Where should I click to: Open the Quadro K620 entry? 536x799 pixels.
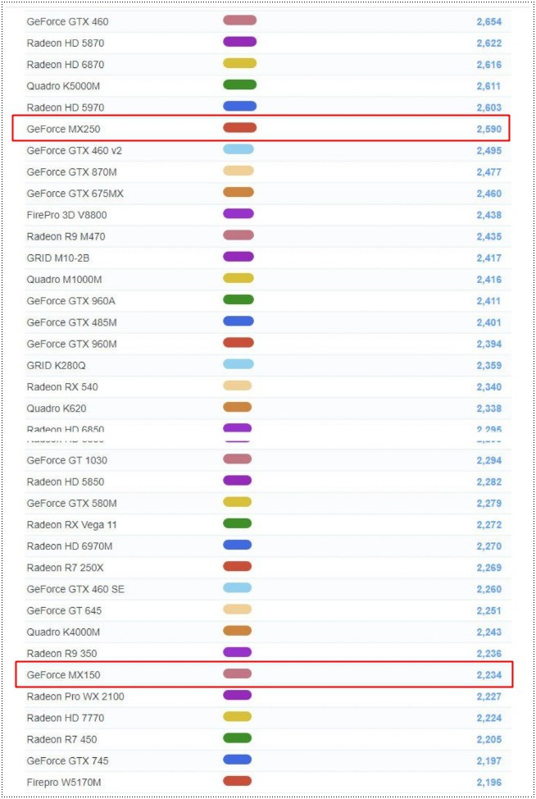[x=57, y=409]
